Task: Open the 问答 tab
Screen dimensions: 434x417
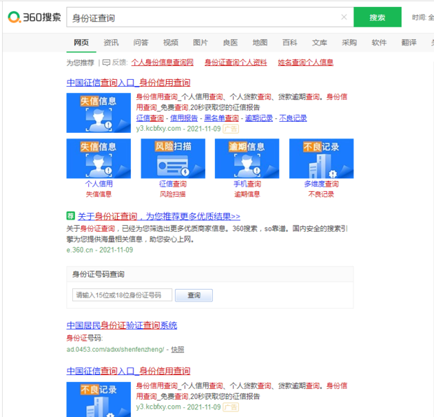Action: 141,43
